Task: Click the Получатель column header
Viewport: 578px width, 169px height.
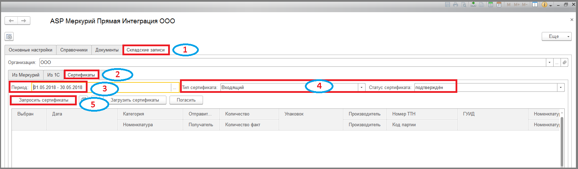Action: point(201,125)
